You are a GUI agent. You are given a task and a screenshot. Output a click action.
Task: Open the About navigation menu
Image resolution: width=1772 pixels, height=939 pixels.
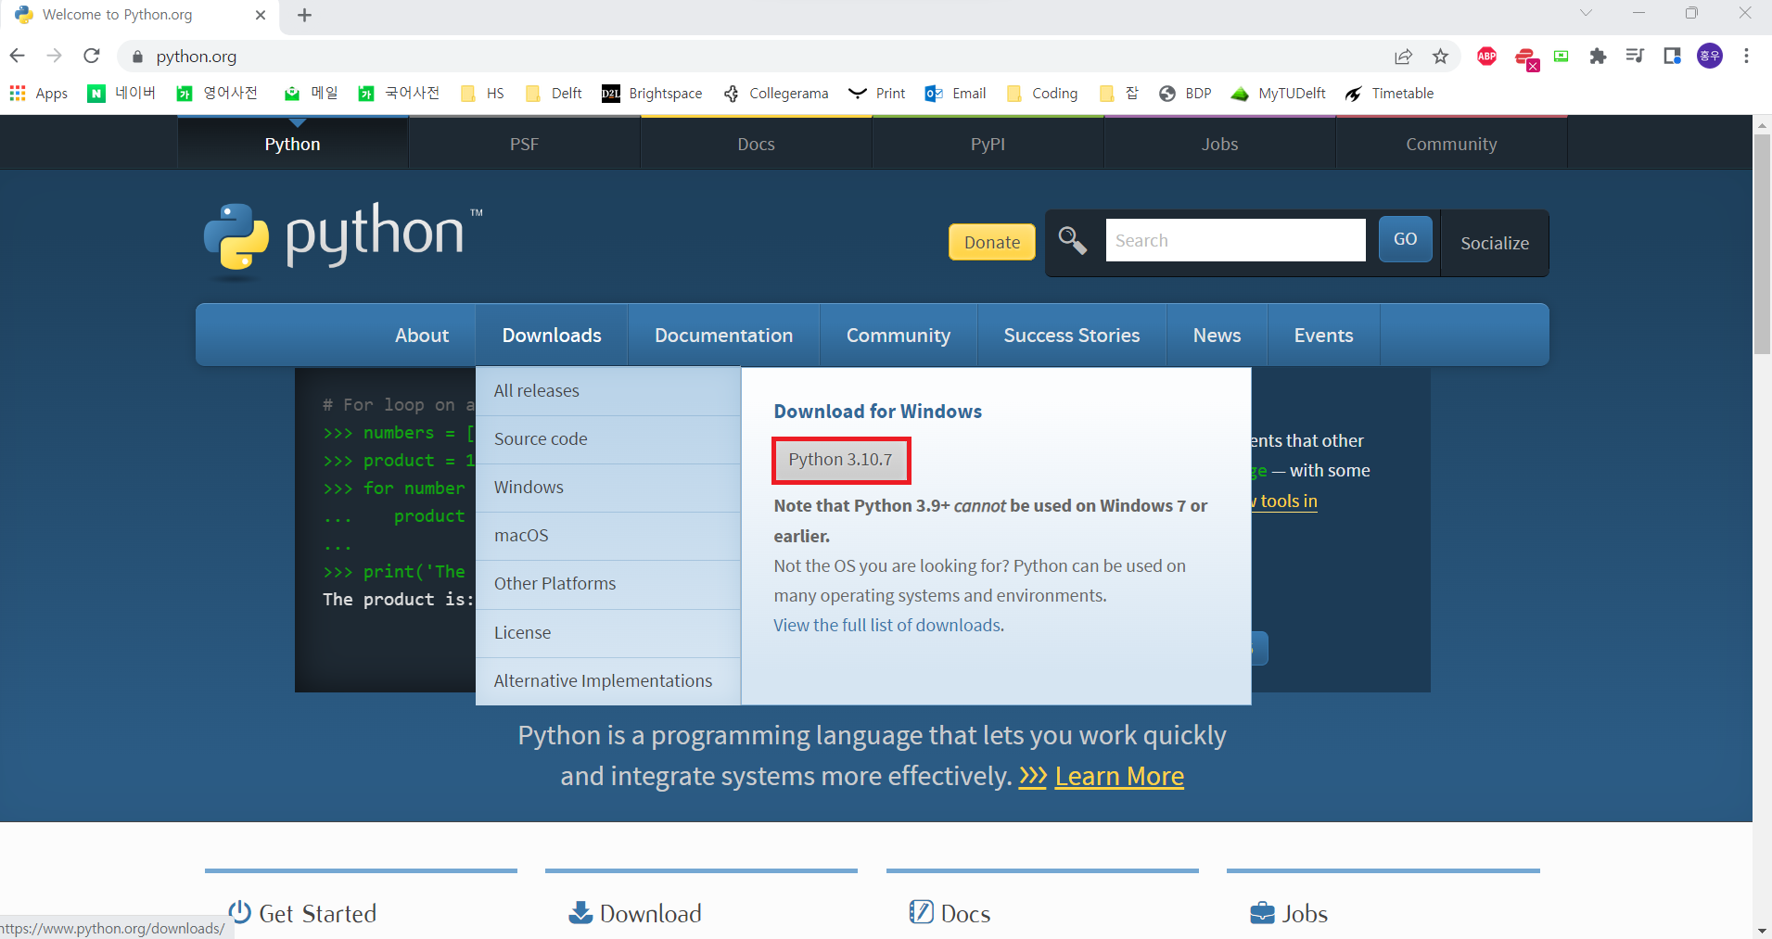(422, 335)
